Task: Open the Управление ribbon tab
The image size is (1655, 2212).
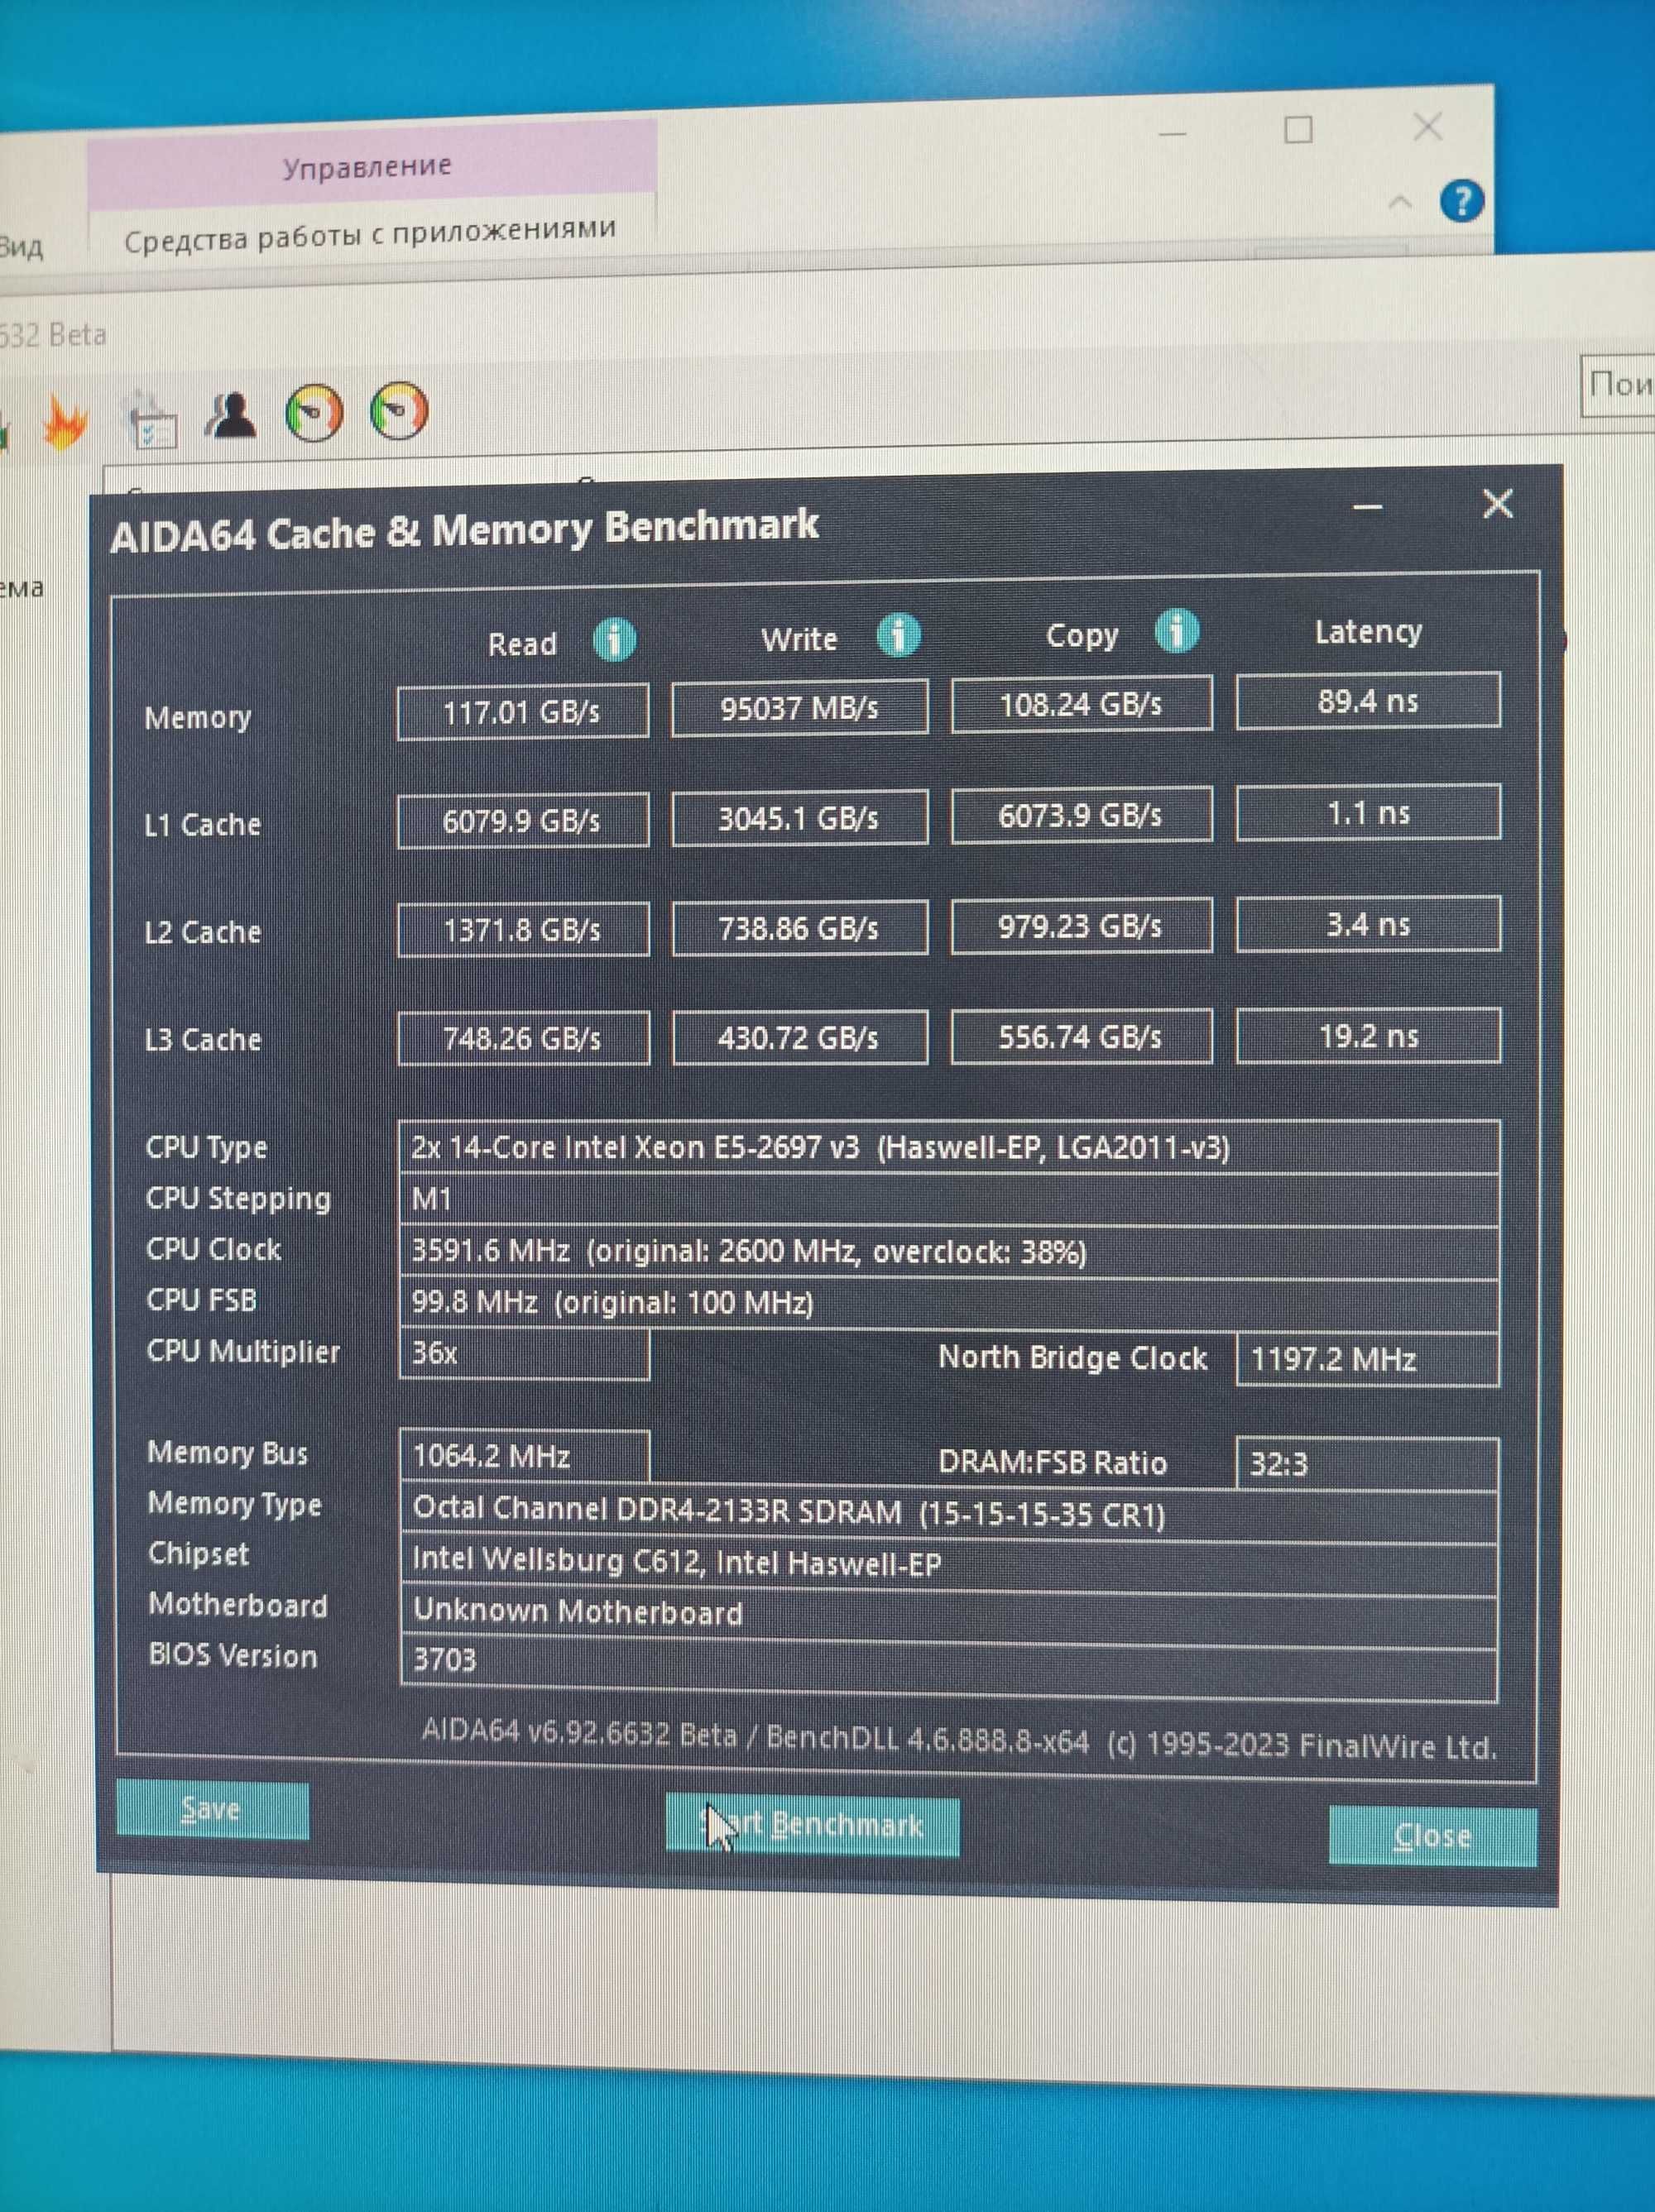Action: [x=369, y=165]
